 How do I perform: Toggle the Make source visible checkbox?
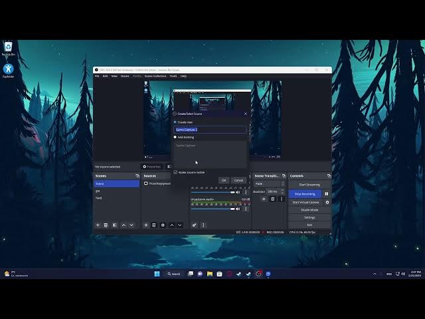pos(175,172)
